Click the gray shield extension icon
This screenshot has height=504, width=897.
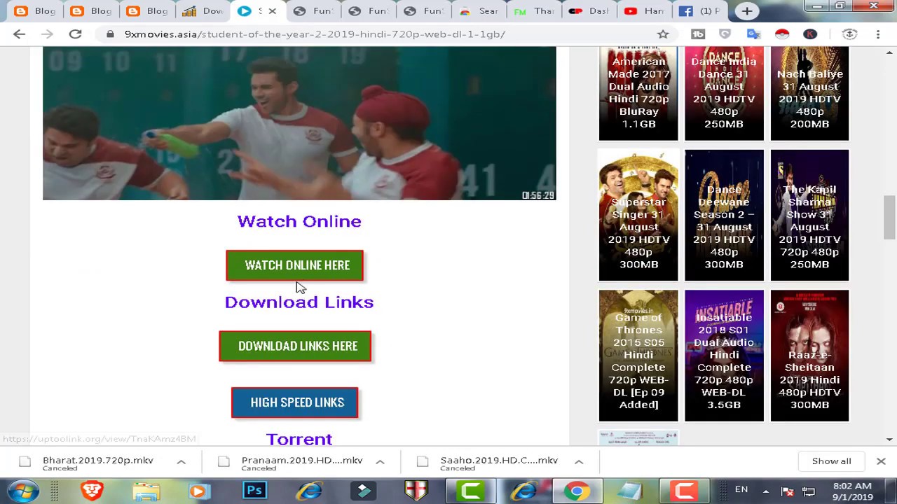click(725, 34)
